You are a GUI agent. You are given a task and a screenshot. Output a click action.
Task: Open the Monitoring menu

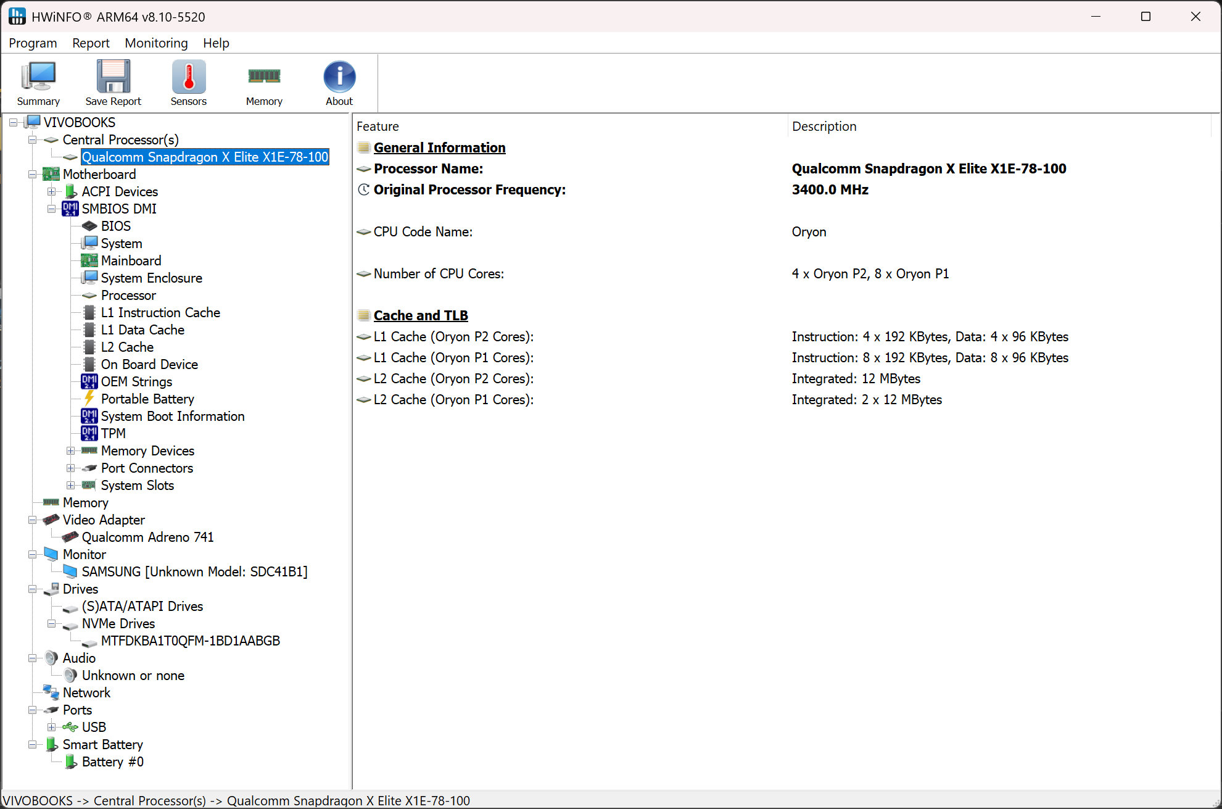[156, 43]
